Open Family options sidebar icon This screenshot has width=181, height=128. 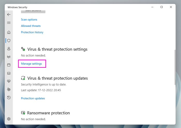(9, 89)
